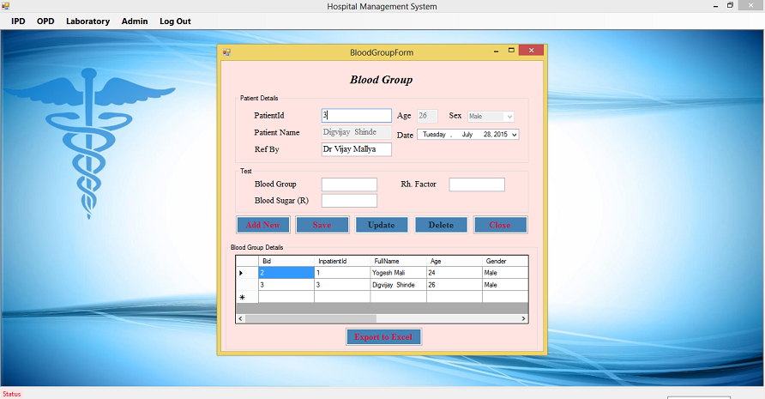
Task: Click the Blood Group input field
Action: (x=349, y=184)
